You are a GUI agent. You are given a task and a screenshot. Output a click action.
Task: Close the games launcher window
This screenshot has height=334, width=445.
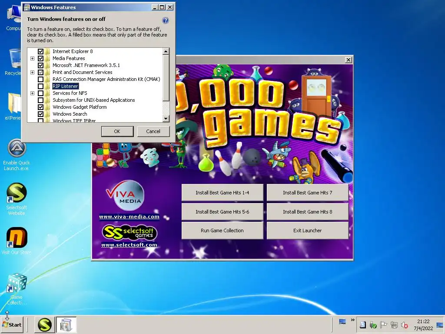[x=348, y=60]
